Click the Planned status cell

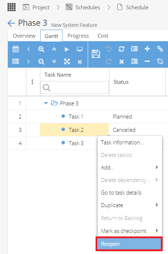pos(122,116)
